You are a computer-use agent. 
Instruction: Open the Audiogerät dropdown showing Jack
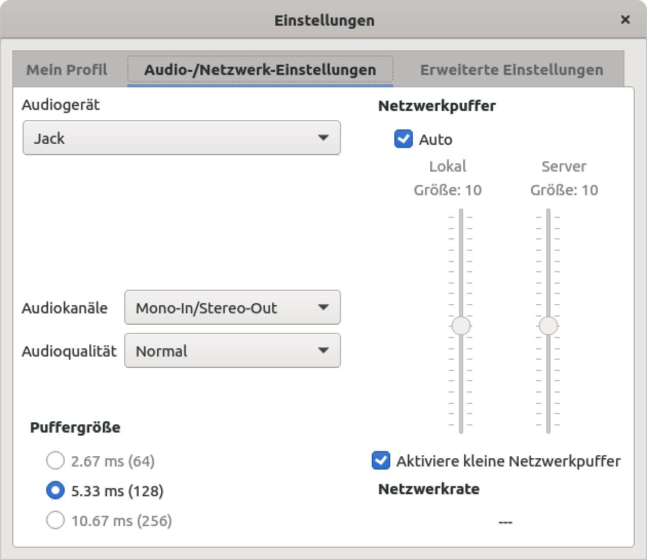[181, 138]
